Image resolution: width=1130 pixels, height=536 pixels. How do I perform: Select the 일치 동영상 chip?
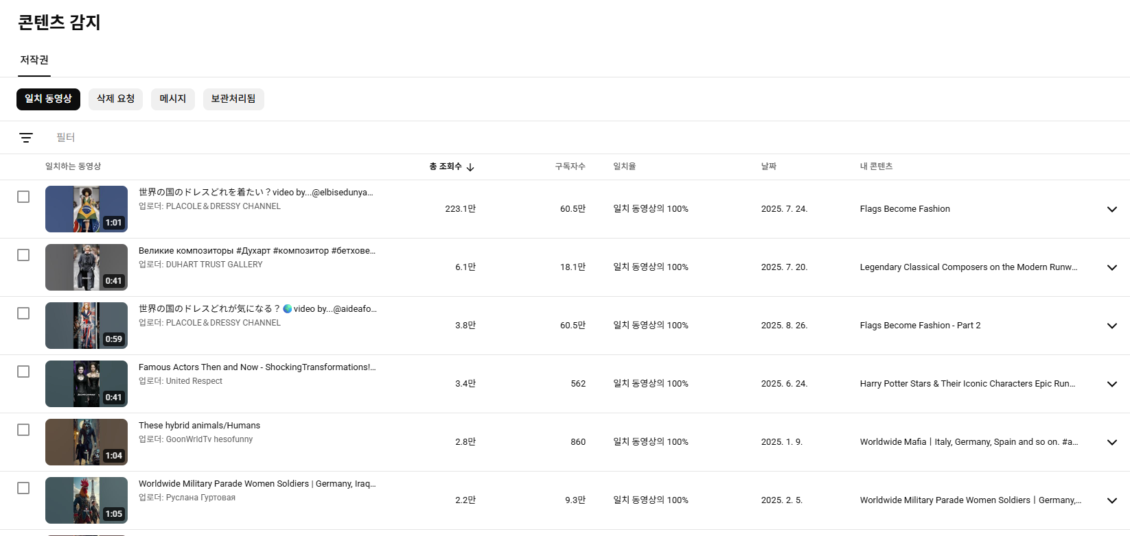tap(48, 99)
